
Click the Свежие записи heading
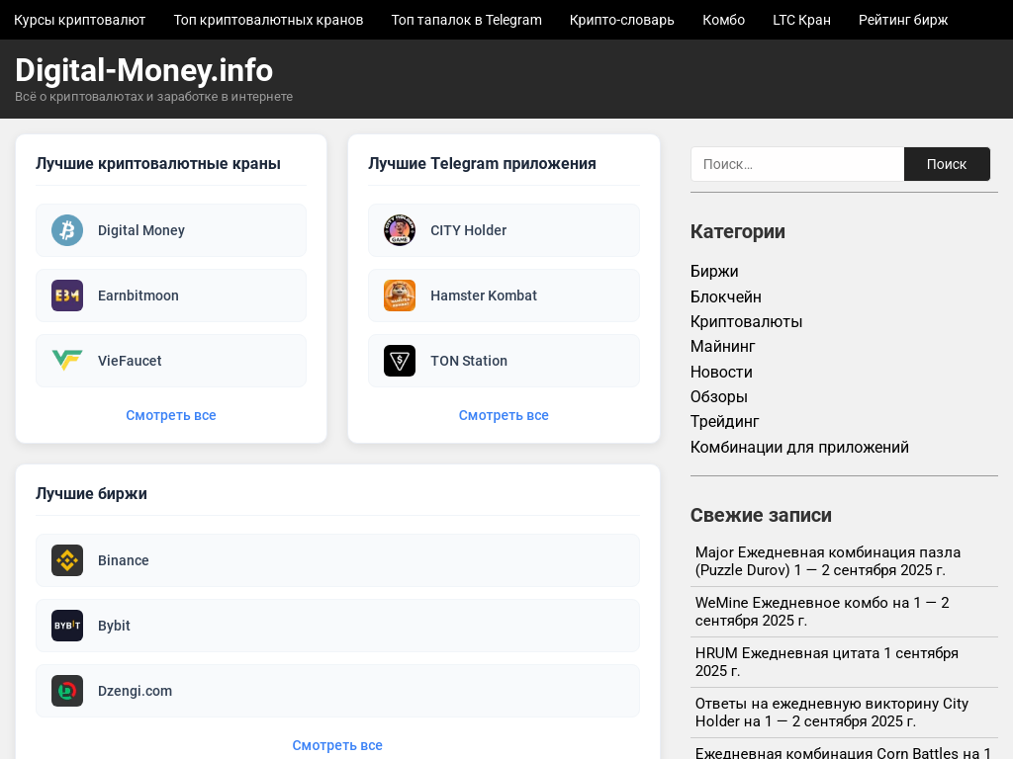[761, 515]
